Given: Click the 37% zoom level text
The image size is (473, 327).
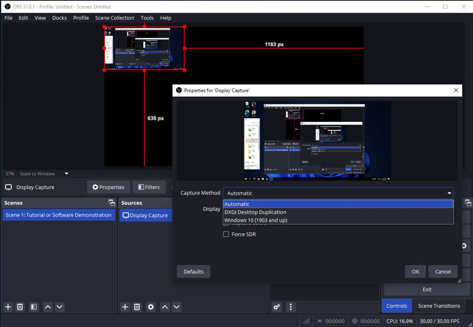Looking at the screenshot, I should click(10, 174).
